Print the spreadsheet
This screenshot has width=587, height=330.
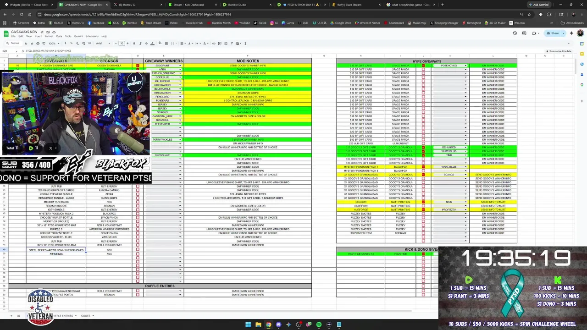38,44
